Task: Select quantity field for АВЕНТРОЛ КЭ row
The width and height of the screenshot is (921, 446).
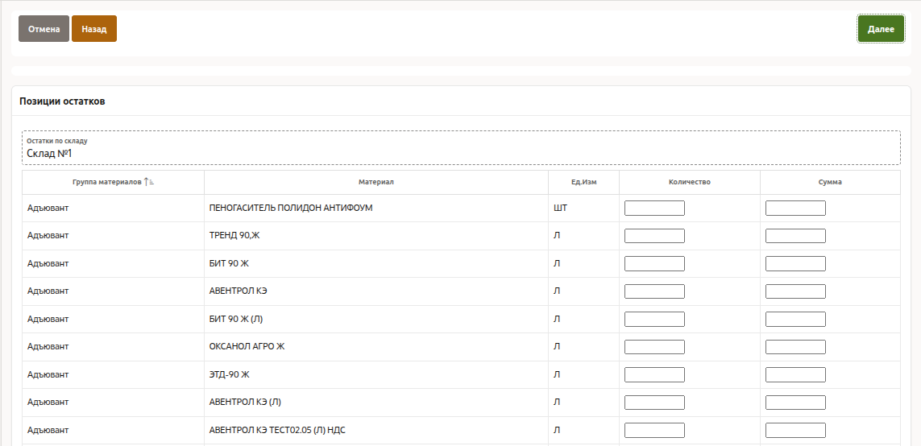Action: coord(654,291)
